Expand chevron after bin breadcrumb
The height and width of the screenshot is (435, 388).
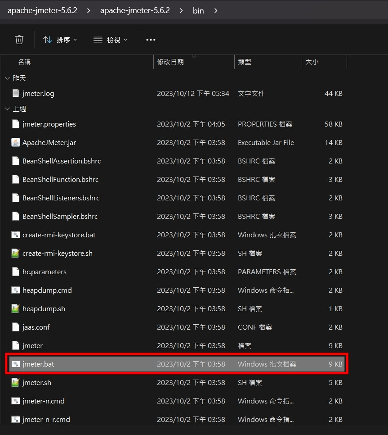(216, 10)
